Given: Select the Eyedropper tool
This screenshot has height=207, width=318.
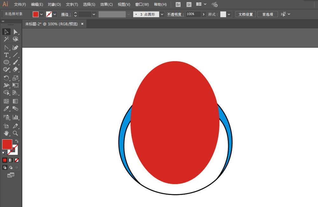Looking at the screenshot, I should [x=6, y=109].
